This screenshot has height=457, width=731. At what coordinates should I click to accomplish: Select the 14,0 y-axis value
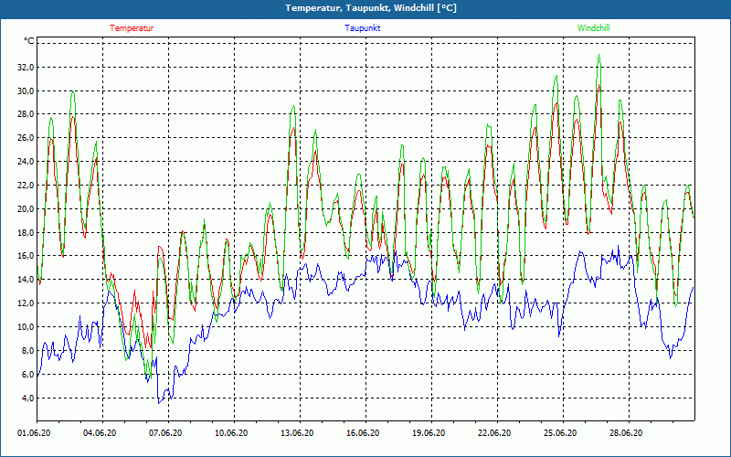[x=26, y=280]
